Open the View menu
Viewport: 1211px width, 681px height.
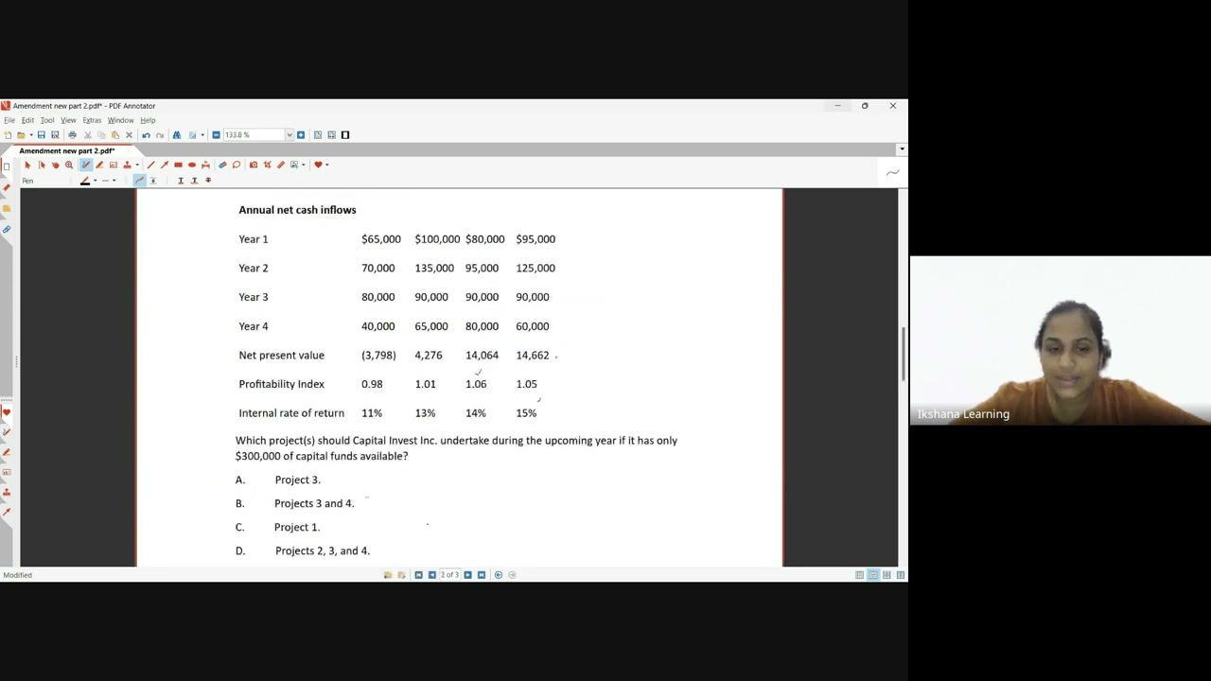[x=68, y=120]
